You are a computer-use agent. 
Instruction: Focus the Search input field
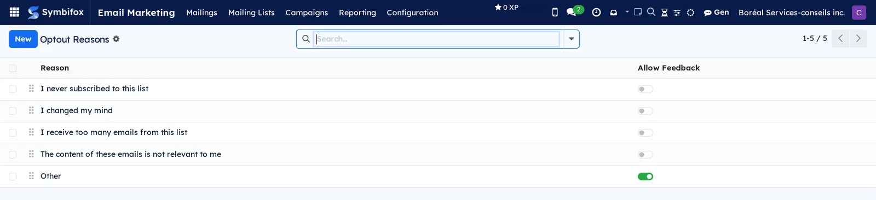pos(437,39)
